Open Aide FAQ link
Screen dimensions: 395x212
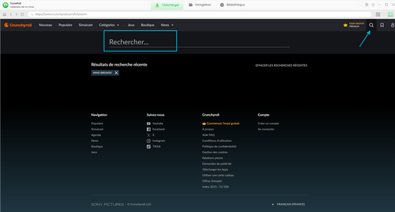click(208, 135)
